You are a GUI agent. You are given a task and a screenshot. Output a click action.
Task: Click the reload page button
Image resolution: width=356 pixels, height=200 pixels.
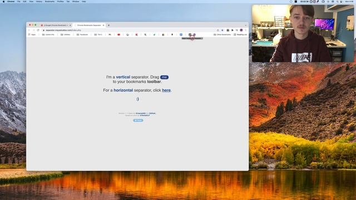(38, 30)
